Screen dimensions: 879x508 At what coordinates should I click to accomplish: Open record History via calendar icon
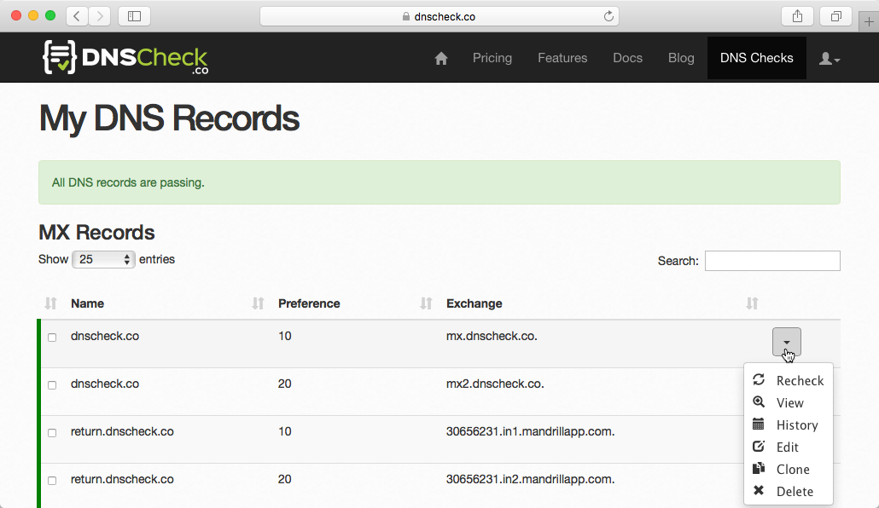[x=758, y=424]
